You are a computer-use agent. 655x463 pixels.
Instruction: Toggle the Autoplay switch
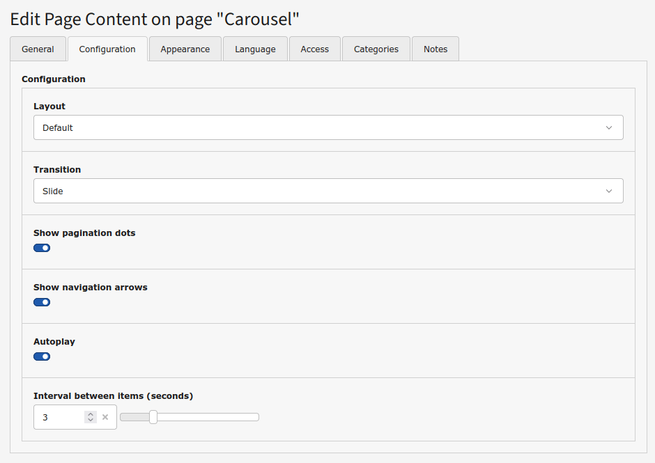tap(42, 356)
